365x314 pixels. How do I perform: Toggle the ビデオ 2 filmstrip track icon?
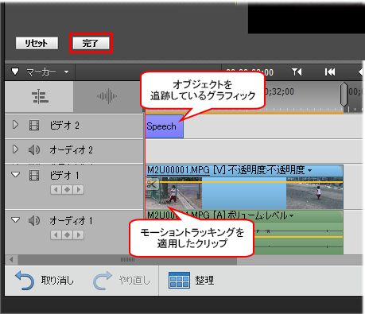click(34, 125)
